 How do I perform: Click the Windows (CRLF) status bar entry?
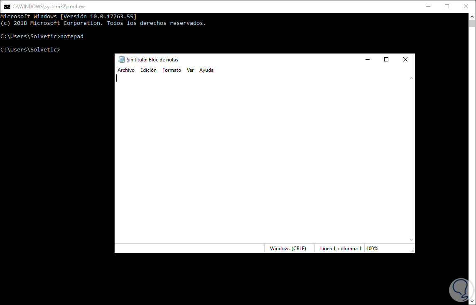[x=288, y=248]
